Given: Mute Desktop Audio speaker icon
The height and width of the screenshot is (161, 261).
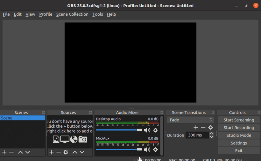Looking at the screenshot, I should [x=147, y=130].
